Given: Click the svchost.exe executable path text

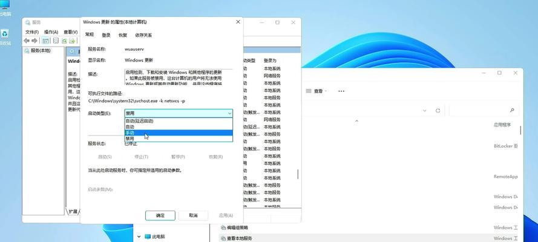Looking at the screenshot, I should click(137, 101).
